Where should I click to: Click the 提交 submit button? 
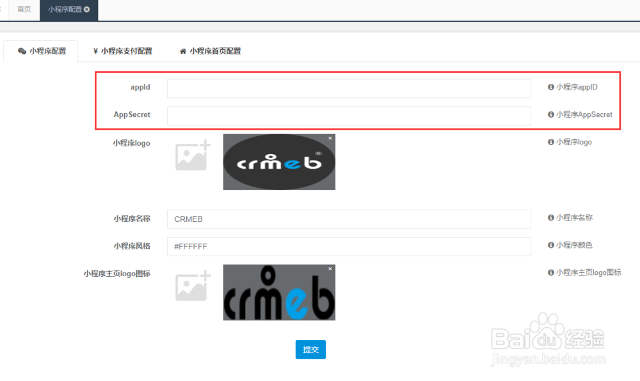tap(310, 350)
